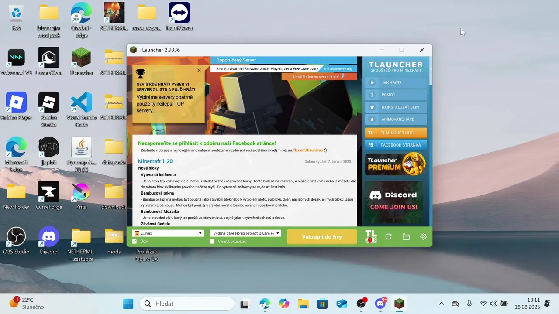Select the Lunar Client desktop icon
The image size is (559, 314).
[49, 62]
